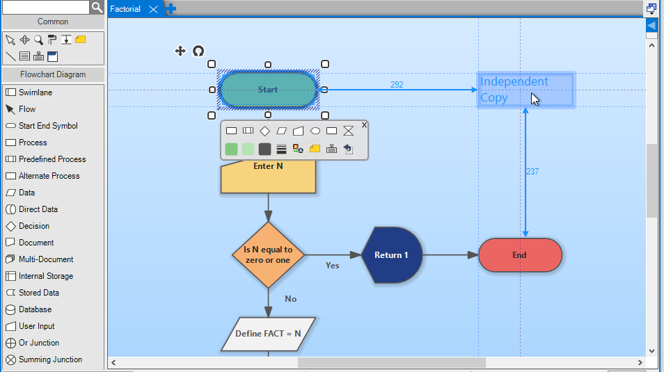Click the Return 1 shape on canvas
Screen dimensions: 664x372
click(x=391, y=255)
